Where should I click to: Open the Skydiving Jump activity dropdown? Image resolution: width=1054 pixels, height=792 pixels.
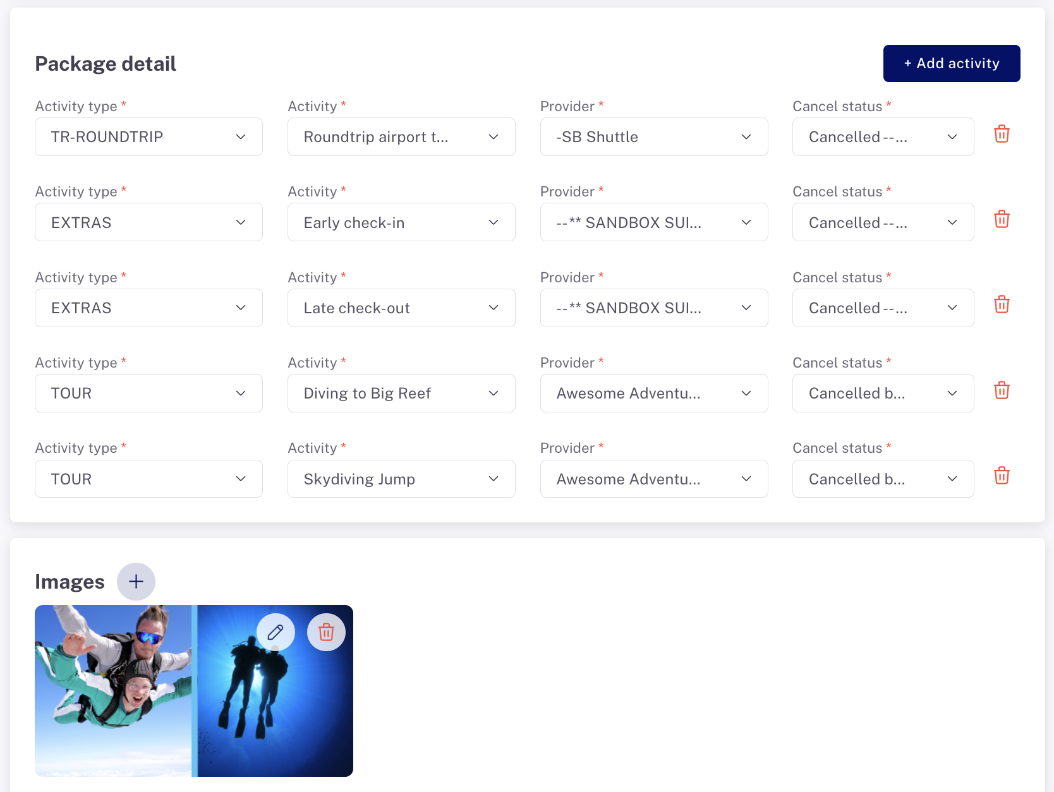click(x=401, y=479)
